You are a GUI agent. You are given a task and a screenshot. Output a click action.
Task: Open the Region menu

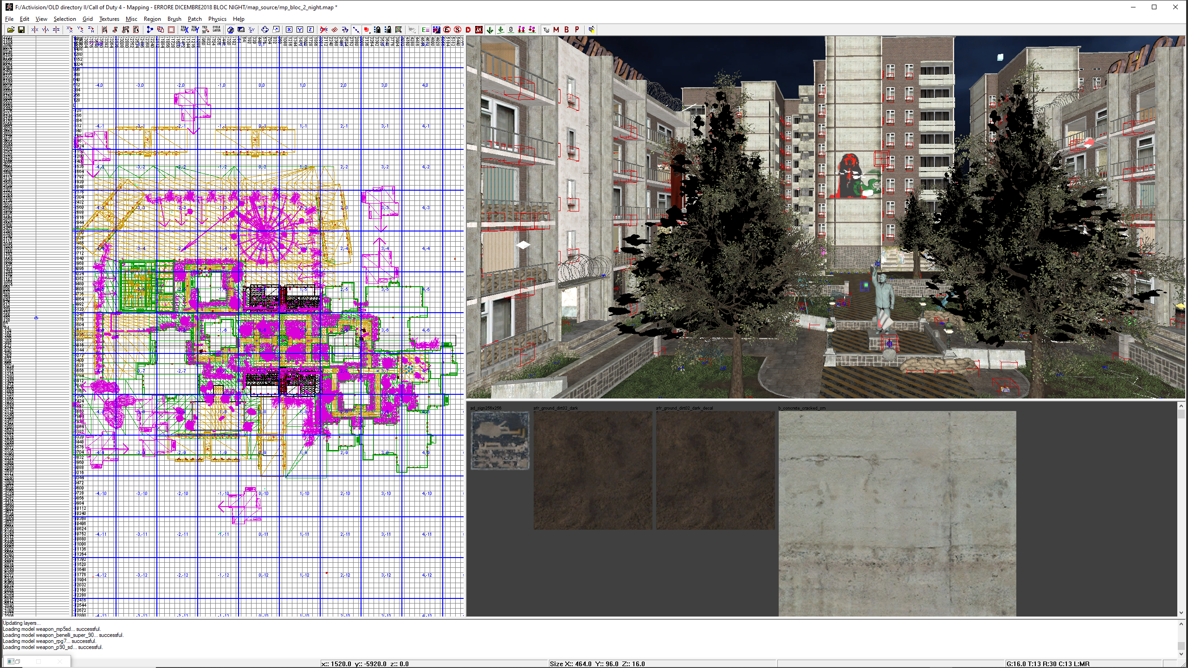[152, 19]
